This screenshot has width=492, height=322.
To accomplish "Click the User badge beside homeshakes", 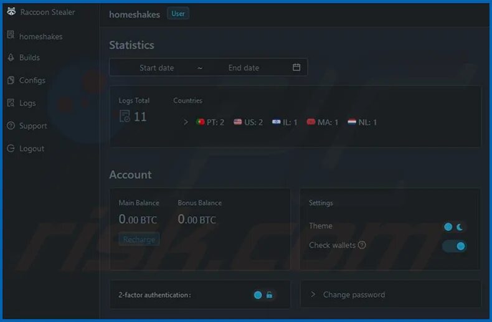I will click(178, 14).
